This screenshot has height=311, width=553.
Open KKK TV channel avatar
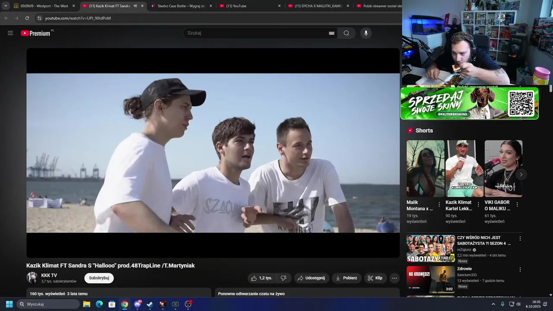pos(32,278)
